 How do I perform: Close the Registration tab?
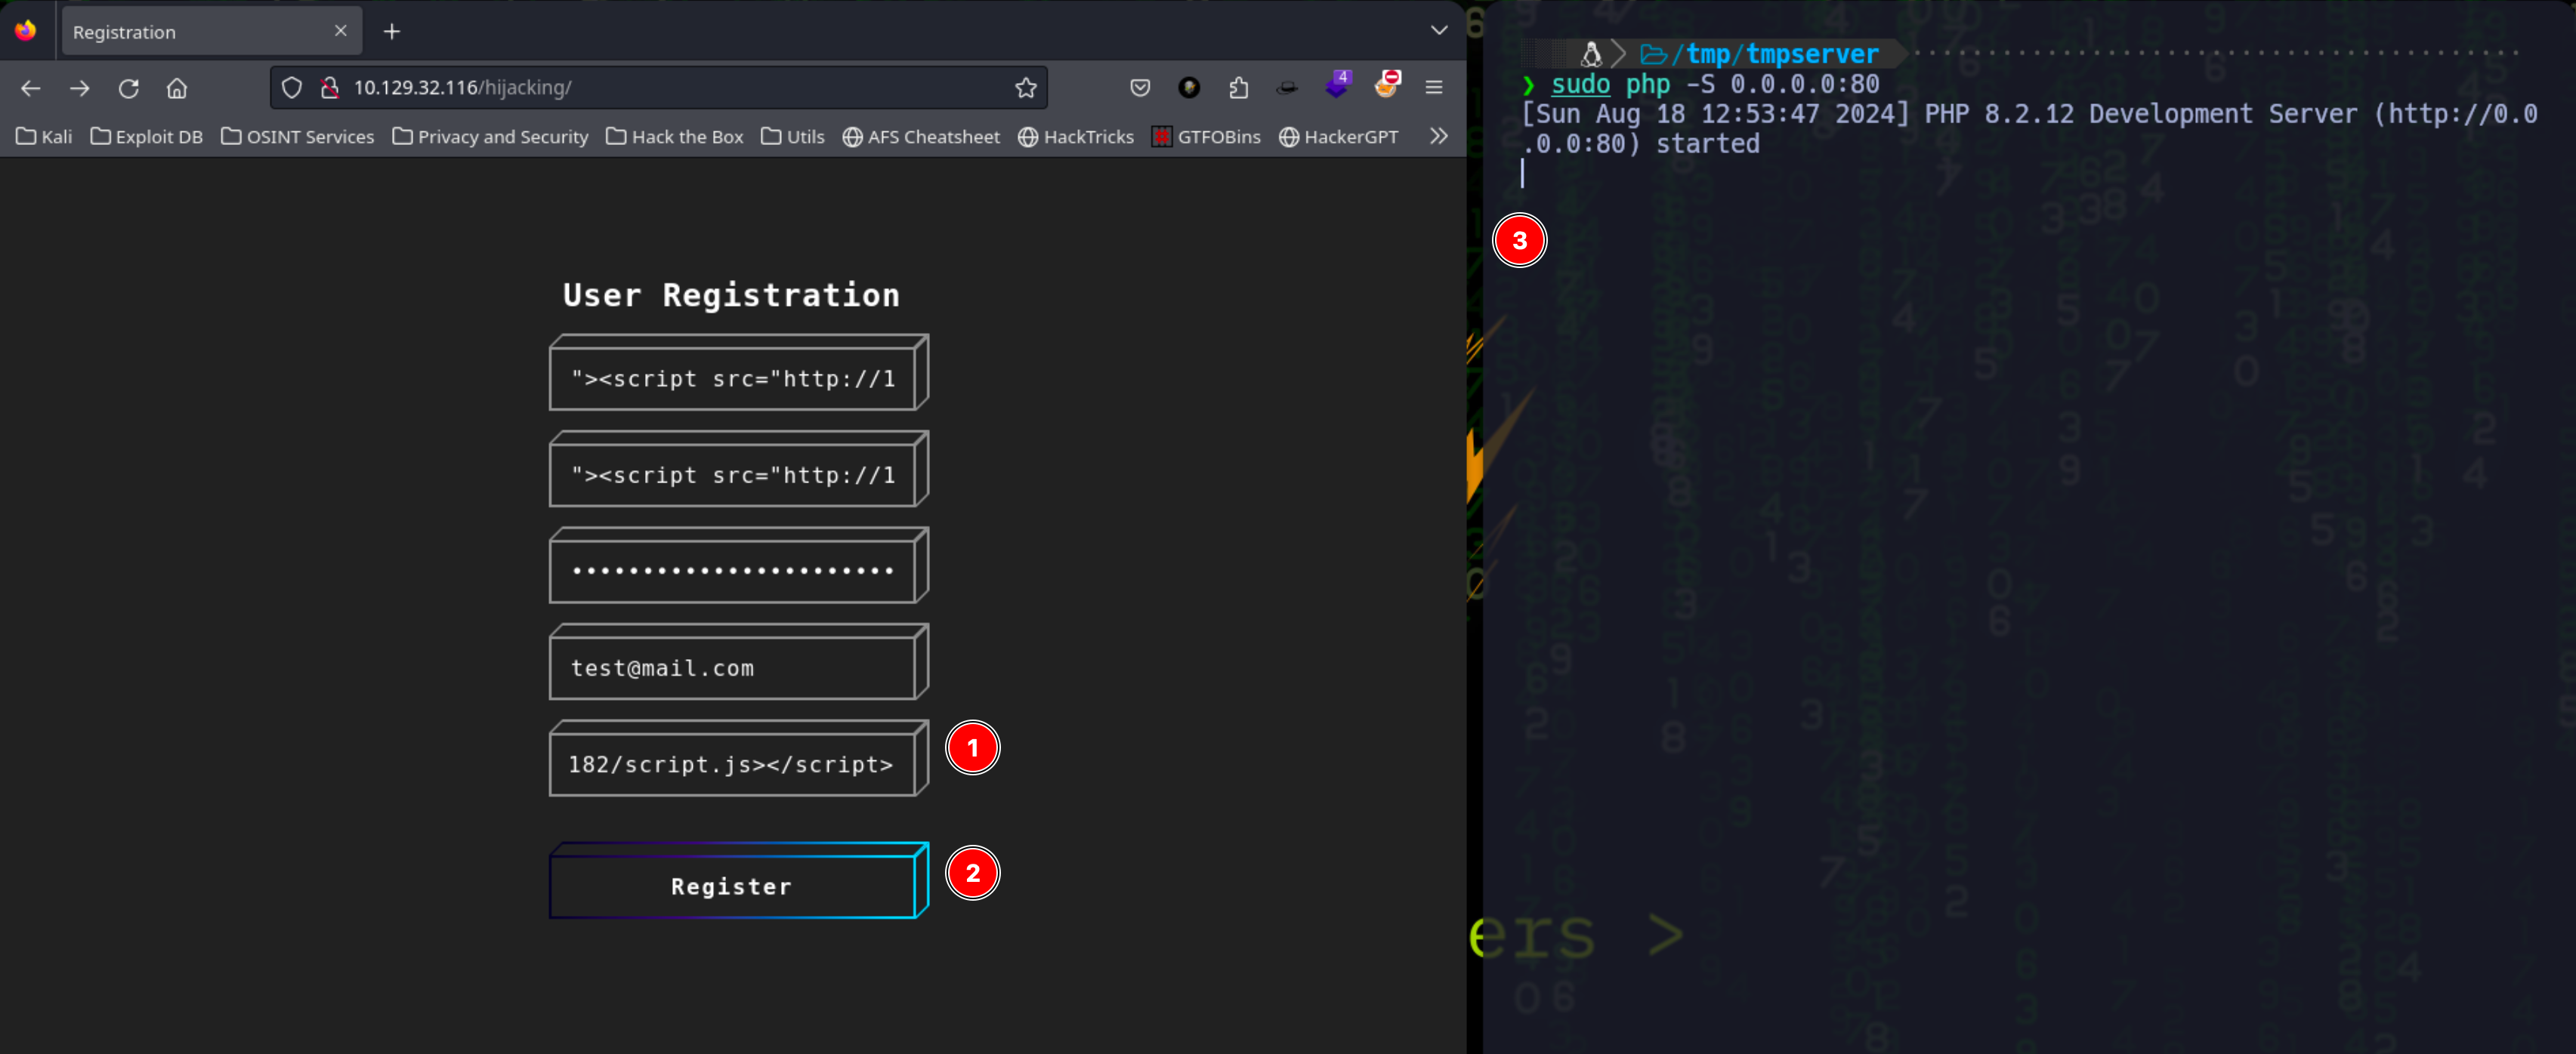click(x=341, y=31)
